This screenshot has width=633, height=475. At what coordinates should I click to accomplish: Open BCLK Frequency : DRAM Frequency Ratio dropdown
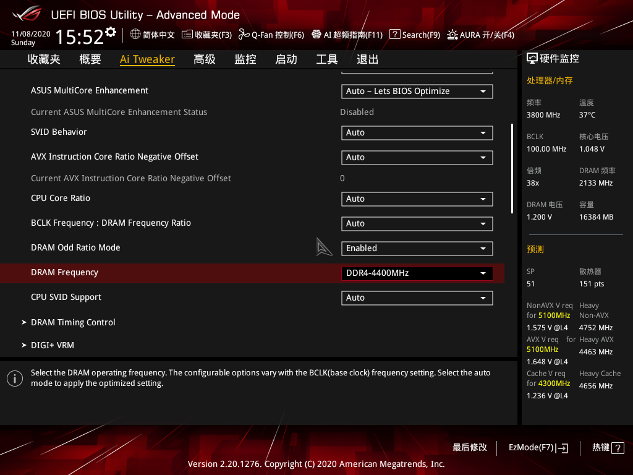coord(417,224)
